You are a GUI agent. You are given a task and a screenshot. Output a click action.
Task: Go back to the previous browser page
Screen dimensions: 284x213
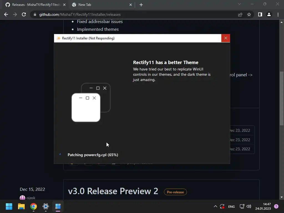6,14
